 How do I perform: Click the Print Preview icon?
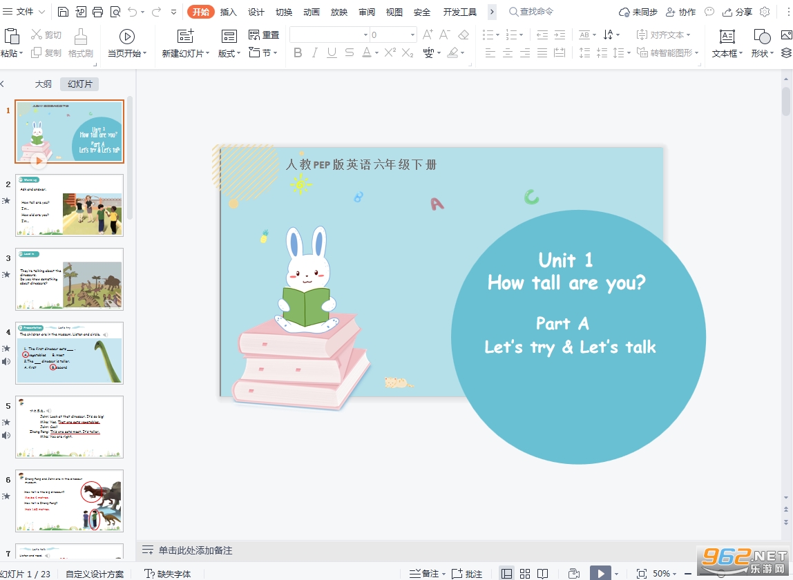tap(115, 12)
